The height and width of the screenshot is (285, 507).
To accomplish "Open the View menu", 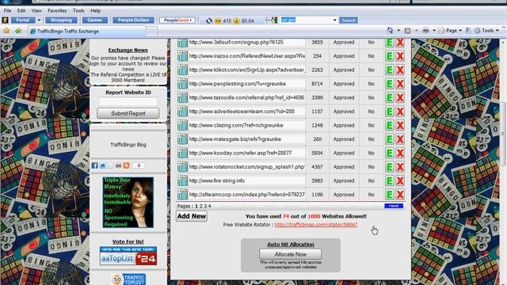I will tap(36, 10).
